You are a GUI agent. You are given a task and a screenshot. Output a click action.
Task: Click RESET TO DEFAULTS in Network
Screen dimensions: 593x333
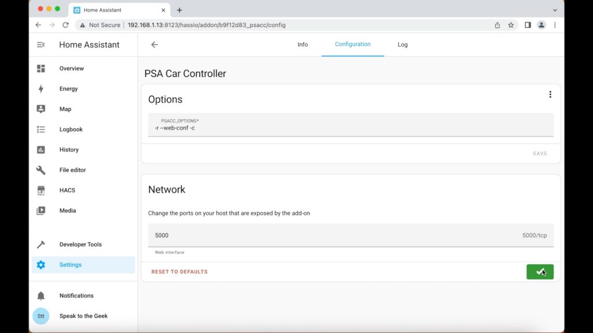[x=180, y=272]
